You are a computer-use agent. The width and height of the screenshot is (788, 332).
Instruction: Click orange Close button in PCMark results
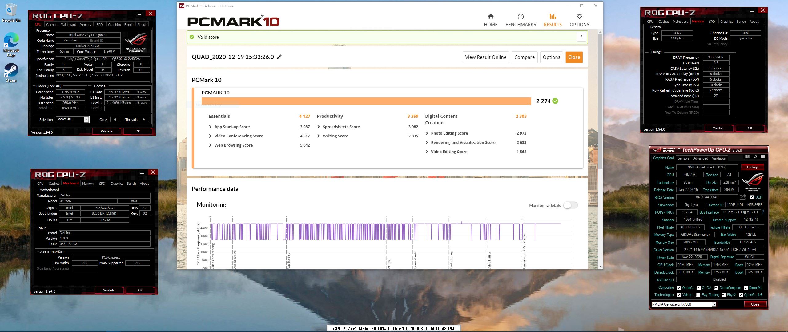(574, 57)
